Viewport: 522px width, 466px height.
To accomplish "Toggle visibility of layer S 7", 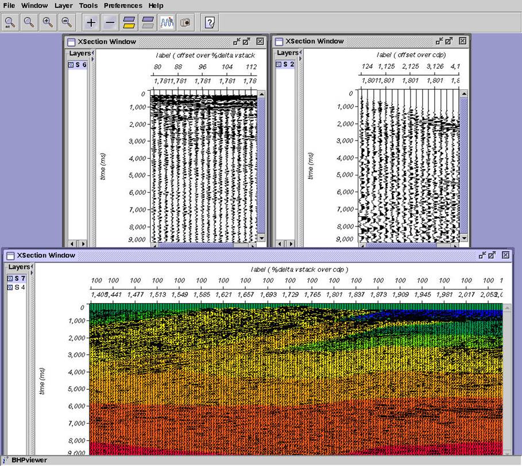I will pos(10,278).
